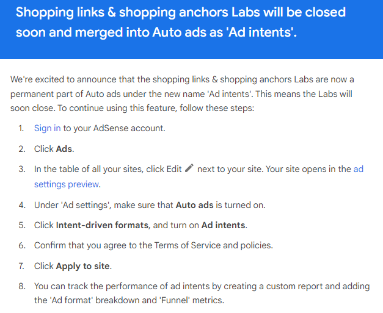Click the bold 'Ad intents' text in step 5
The image size is (383, 313).
pos(223,225)
